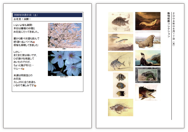Open the spiny lionfish illustration

coord(120,107)
